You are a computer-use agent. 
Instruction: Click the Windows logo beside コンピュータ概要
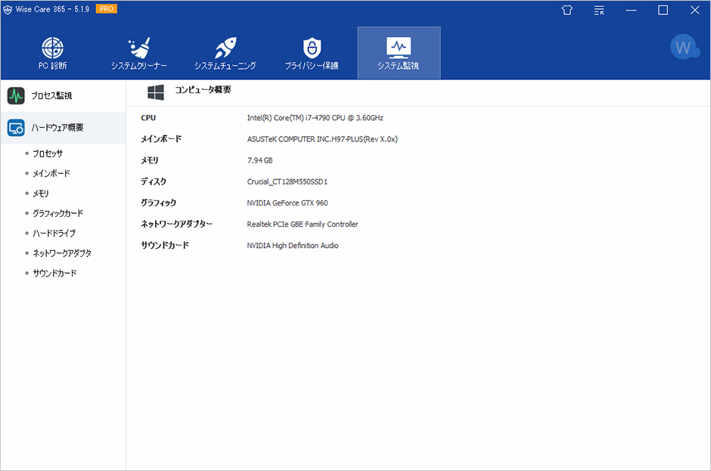156,91
